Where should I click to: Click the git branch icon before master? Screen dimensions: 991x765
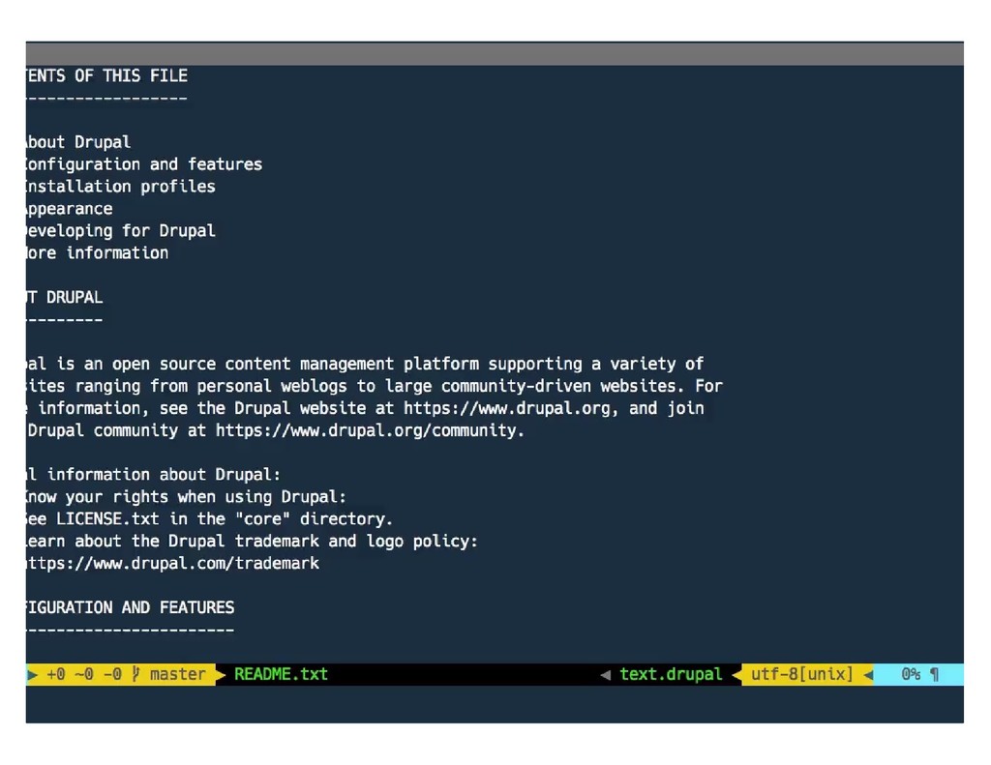point(135,674)
